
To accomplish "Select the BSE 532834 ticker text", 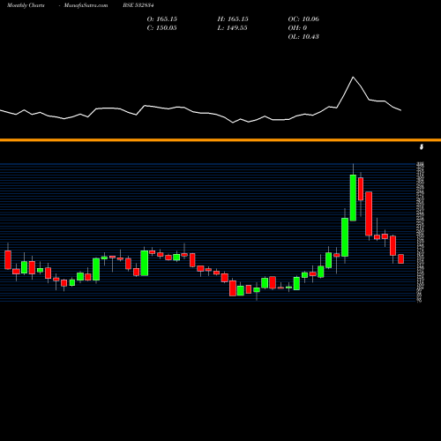I will 138,5.
